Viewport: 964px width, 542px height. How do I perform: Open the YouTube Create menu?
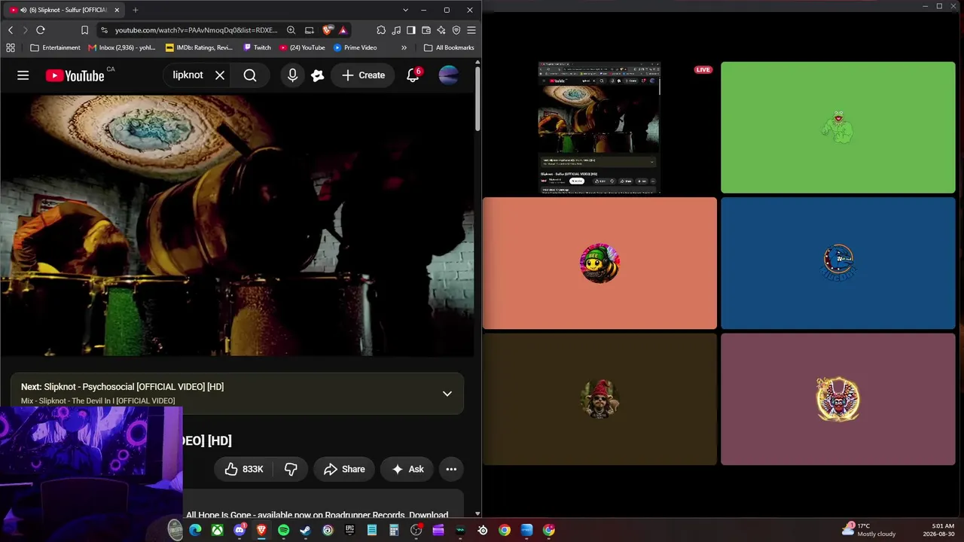pyautogui.click(x=363, y=75)
